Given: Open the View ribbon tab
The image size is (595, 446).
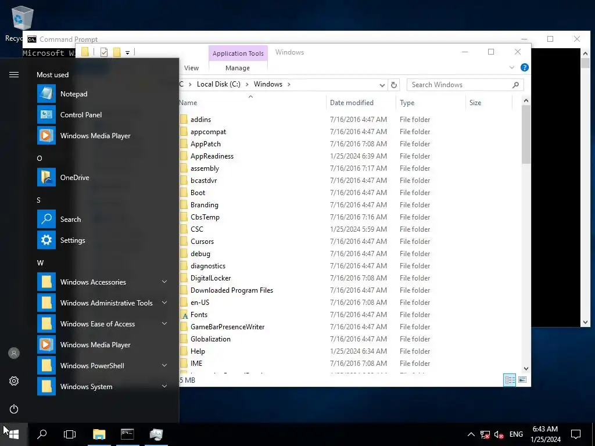Looking at the screenshot, I should [x=191, y=68].
